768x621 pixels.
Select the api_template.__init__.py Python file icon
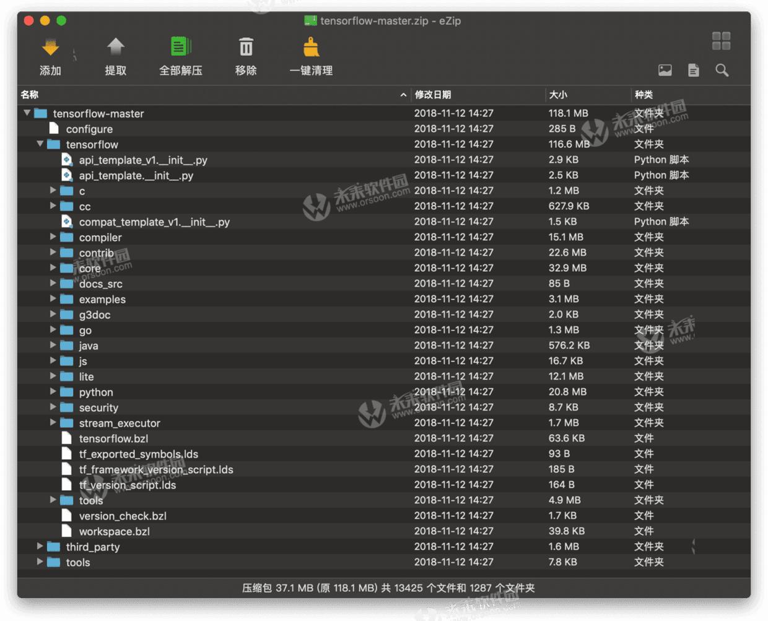point(67,175)
